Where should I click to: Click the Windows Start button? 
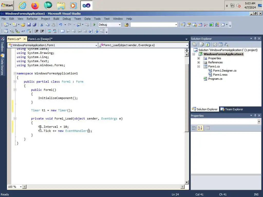click(7, 5)
